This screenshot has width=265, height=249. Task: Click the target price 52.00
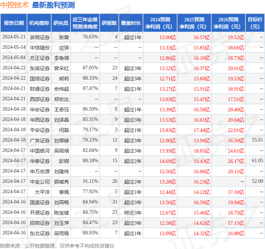(258, 181)
